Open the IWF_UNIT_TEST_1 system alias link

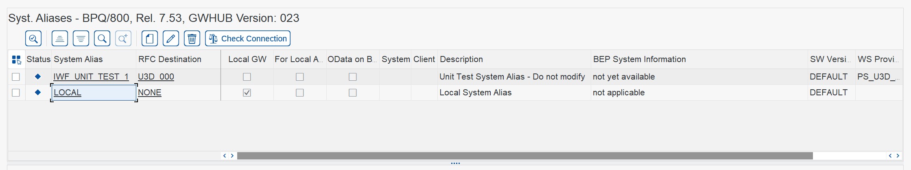pyautogui.click(x=91, y=77)
